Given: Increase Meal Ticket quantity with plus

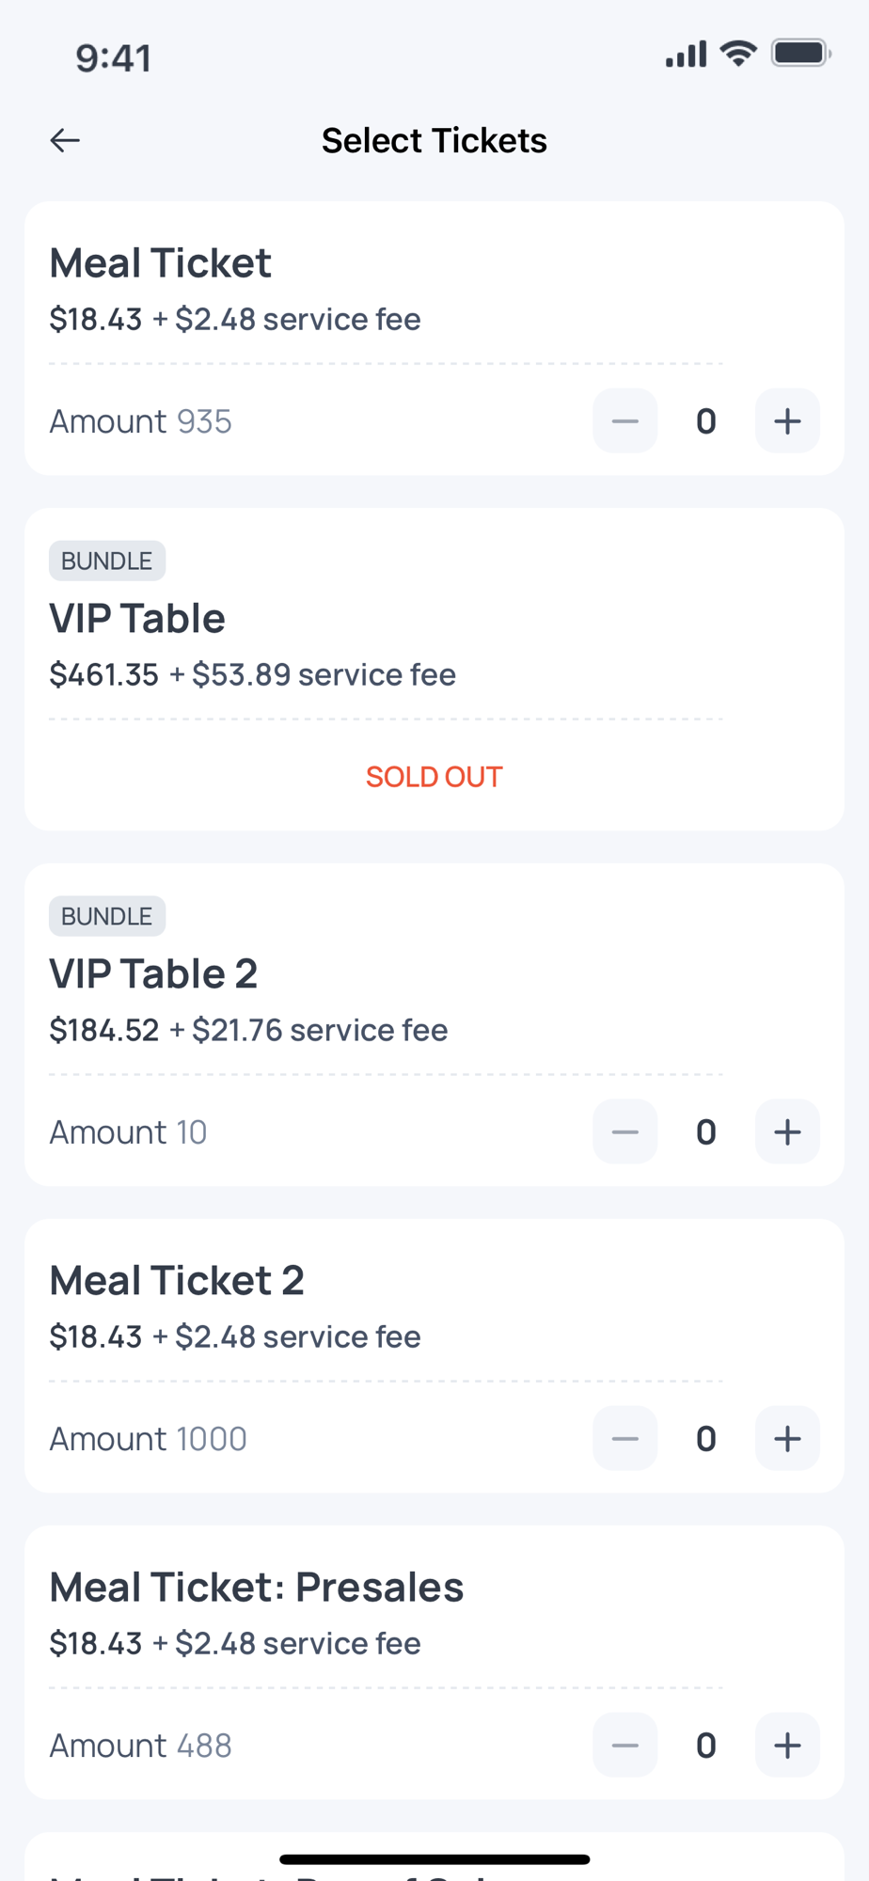Looking at the screenshot, I should point(787,421).
